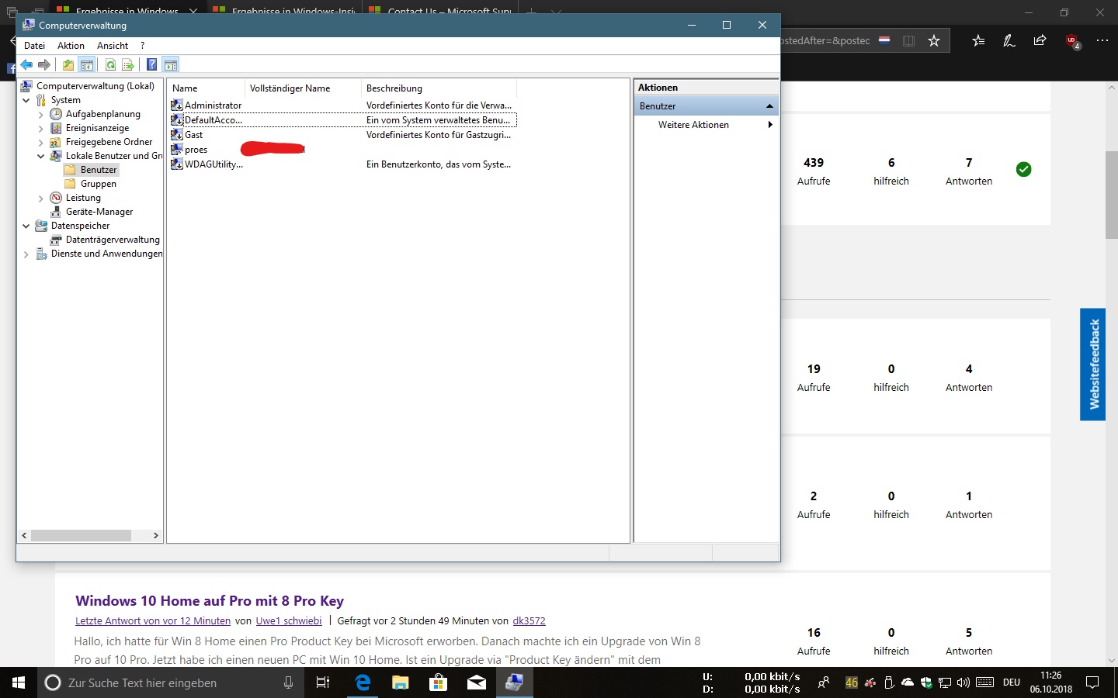Click the tree pane horizontal scrollbar
Viewport: 1118px width, 698px height.
coord(81,535)
